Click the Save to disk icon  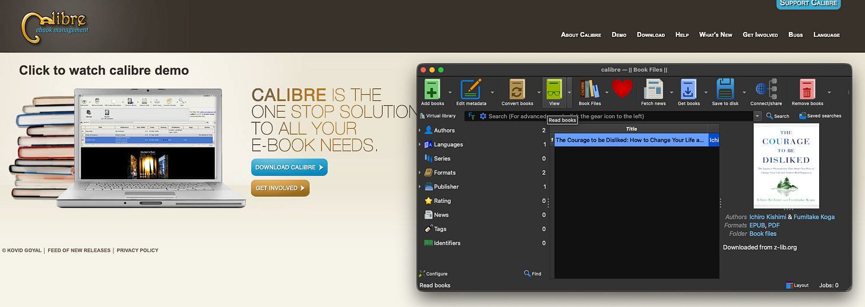click(725, 89)
